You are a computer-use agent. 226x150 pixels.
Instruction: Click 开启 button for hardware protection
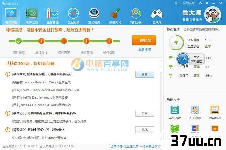[x=144, y=113]
